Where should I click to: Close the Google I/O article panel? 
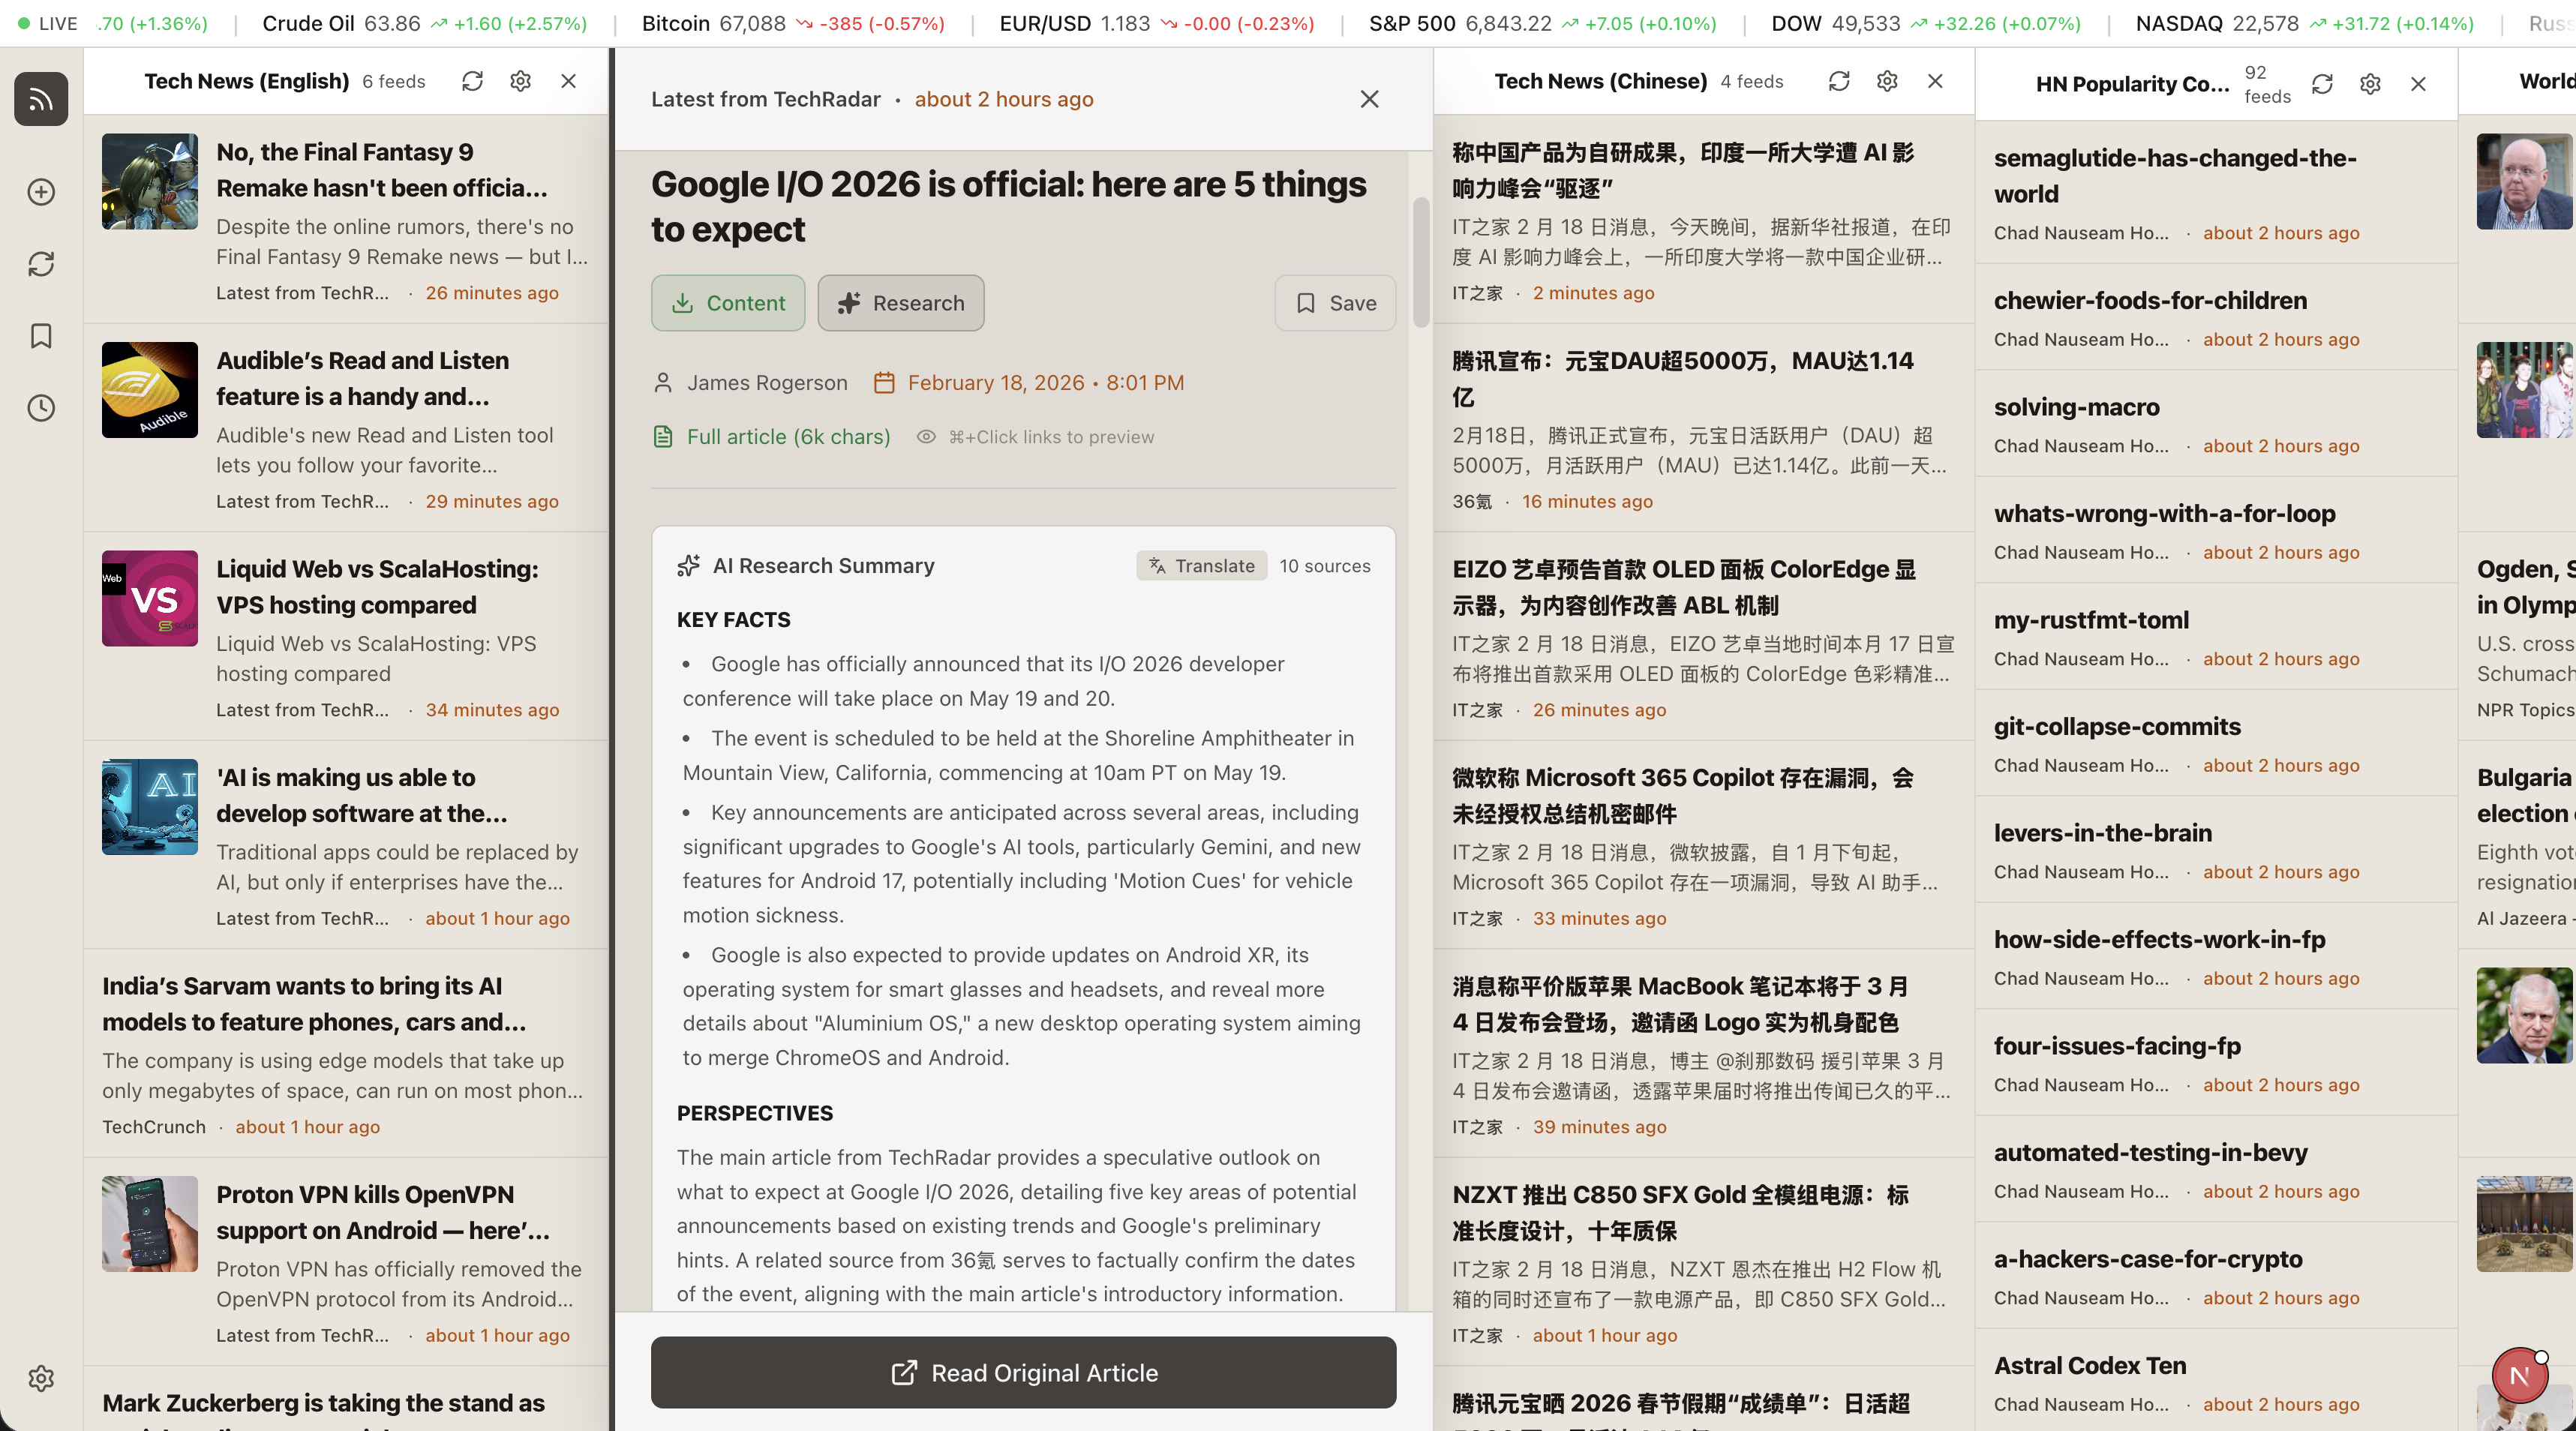1369,99
